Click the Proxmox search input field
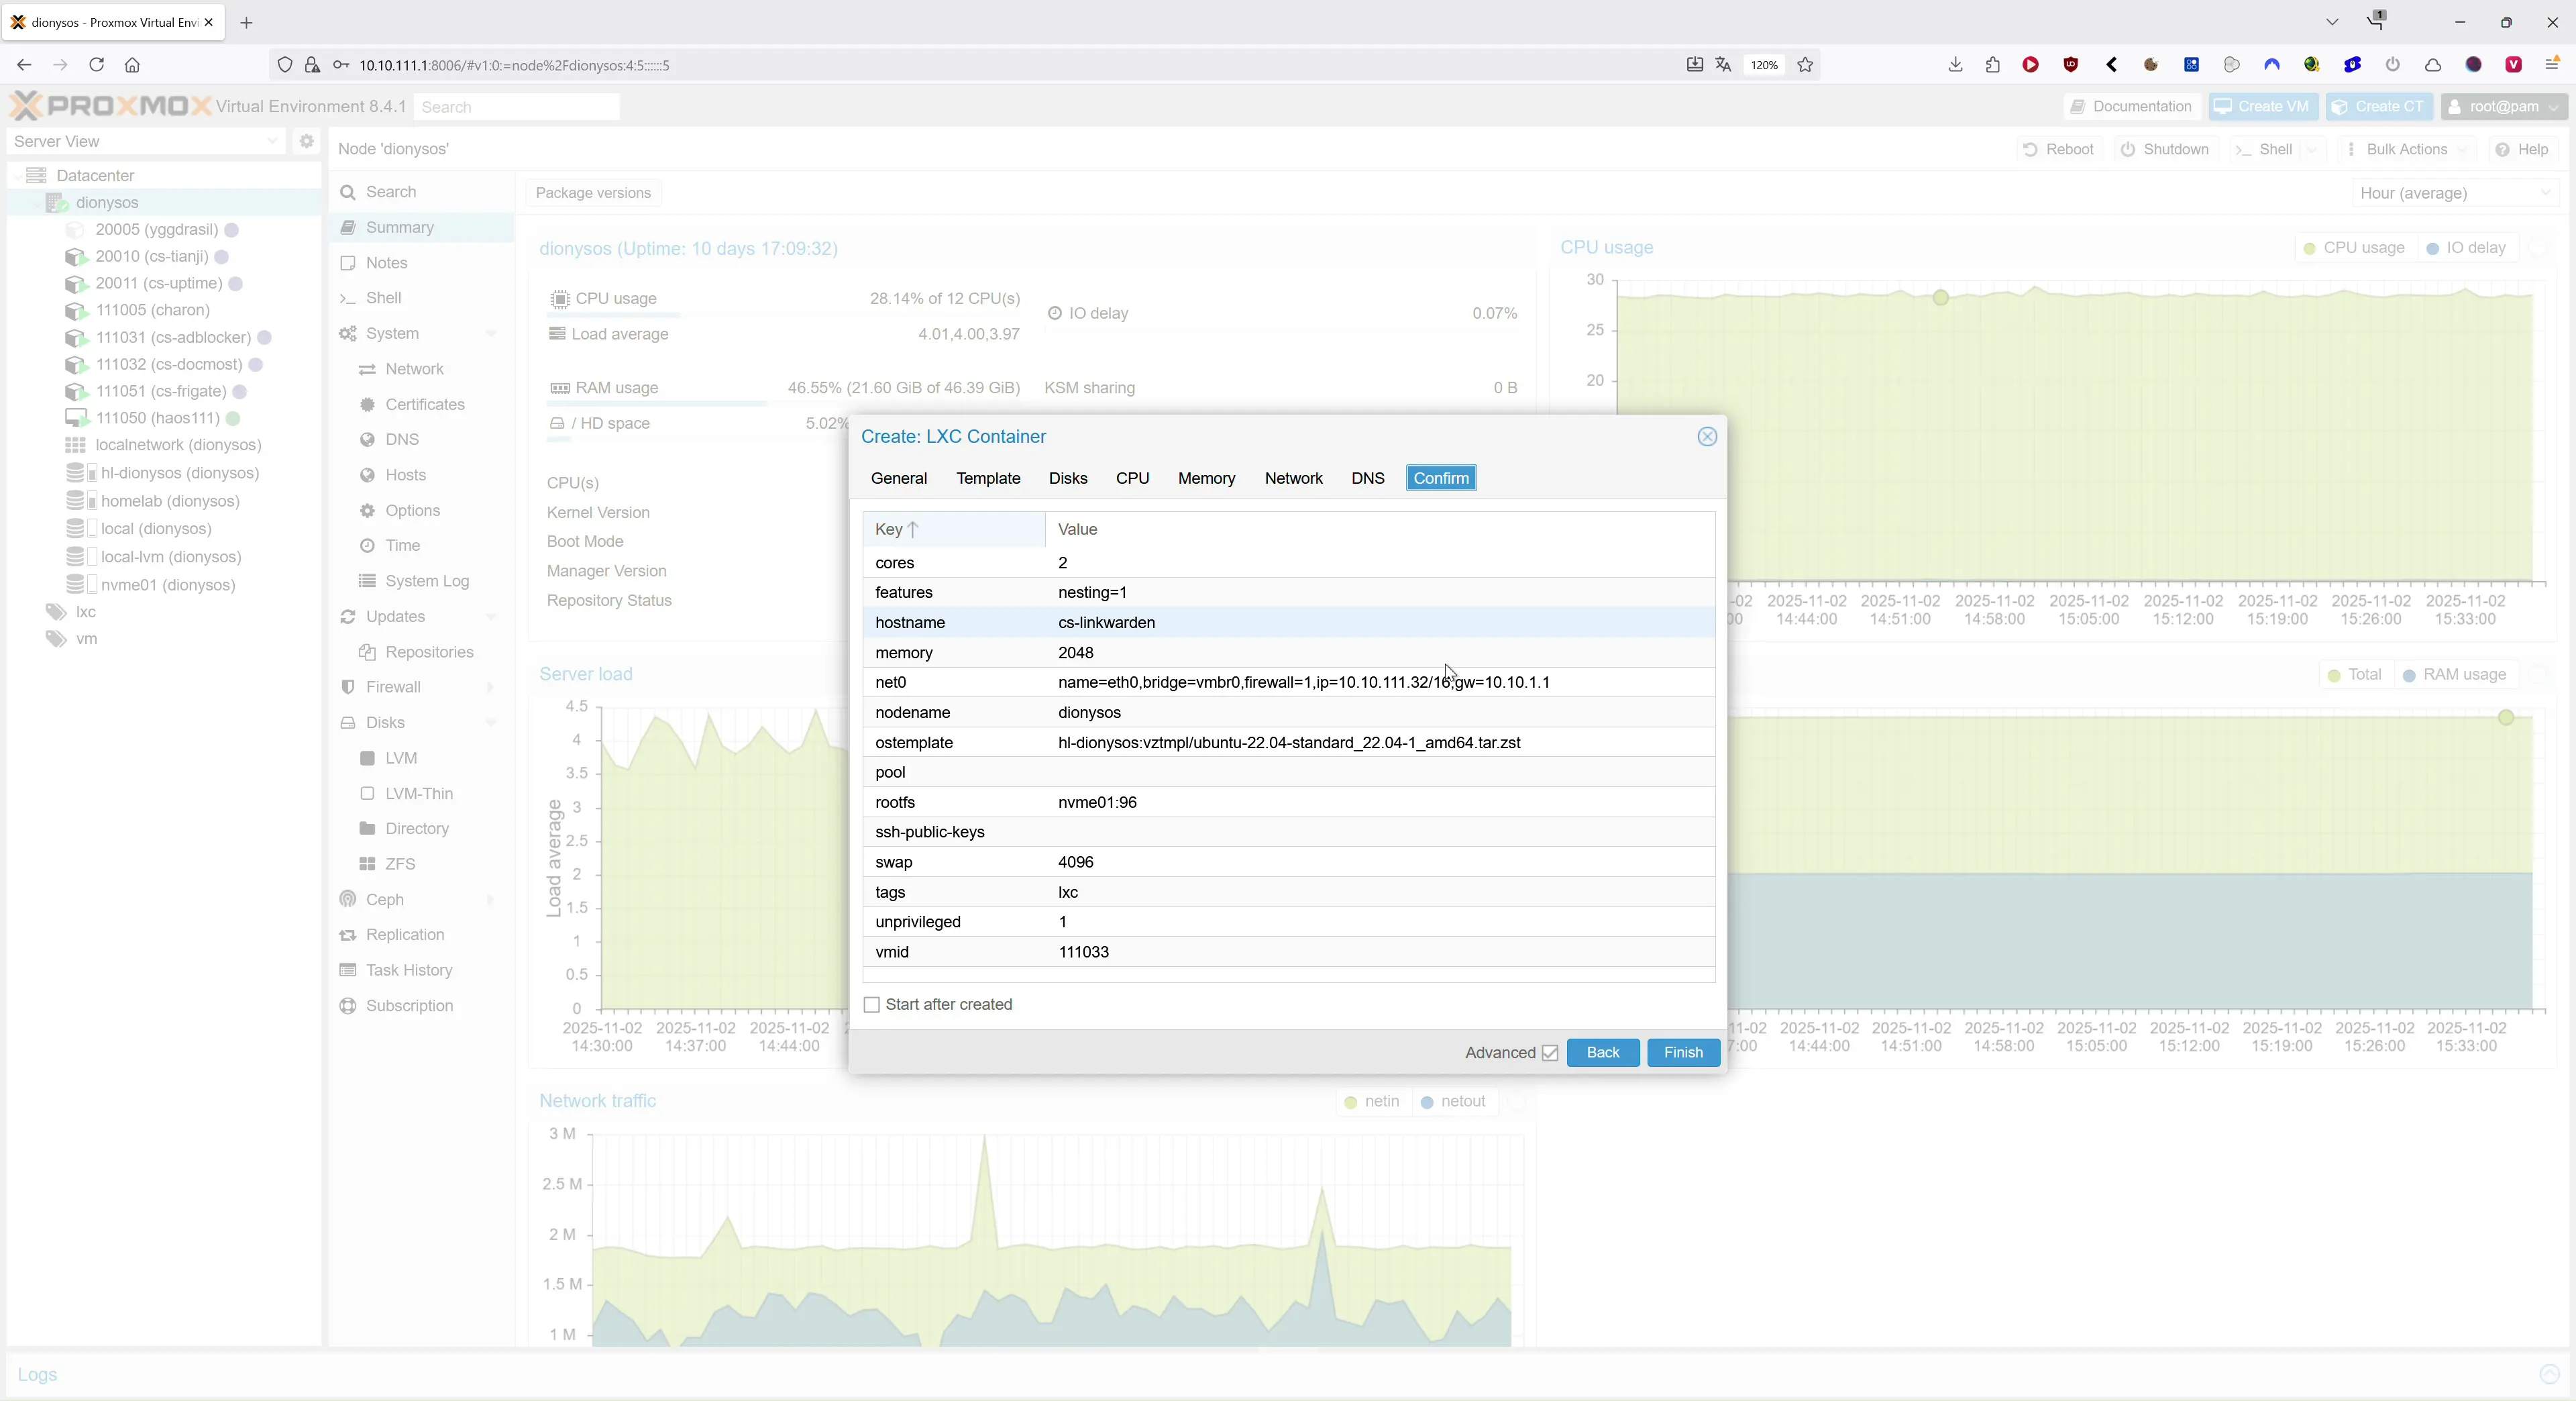The image size is (2576, 1401). 516,106
